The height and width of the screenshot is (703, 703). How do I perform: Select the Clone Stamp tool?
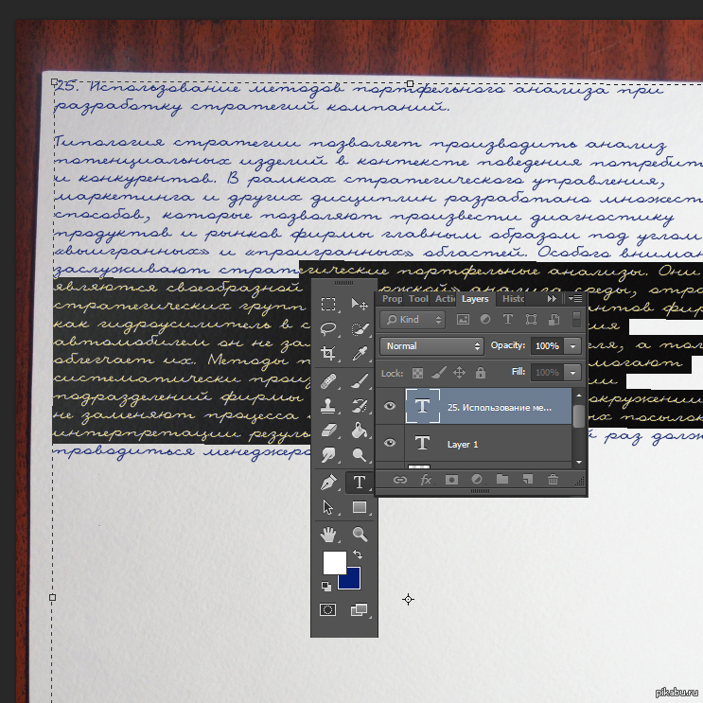pyautogui.click(x=328, y=405)
